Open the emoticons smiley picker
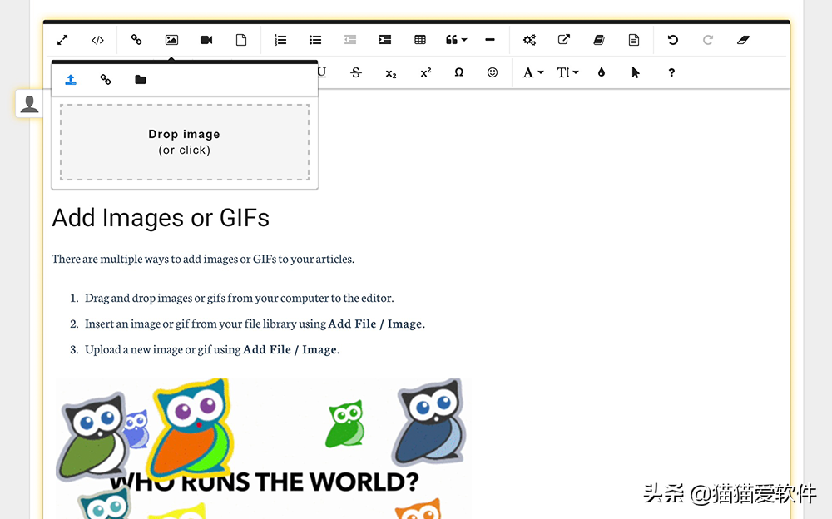The image size is (832, 519). pyautogui.click(x=493, y=72)
